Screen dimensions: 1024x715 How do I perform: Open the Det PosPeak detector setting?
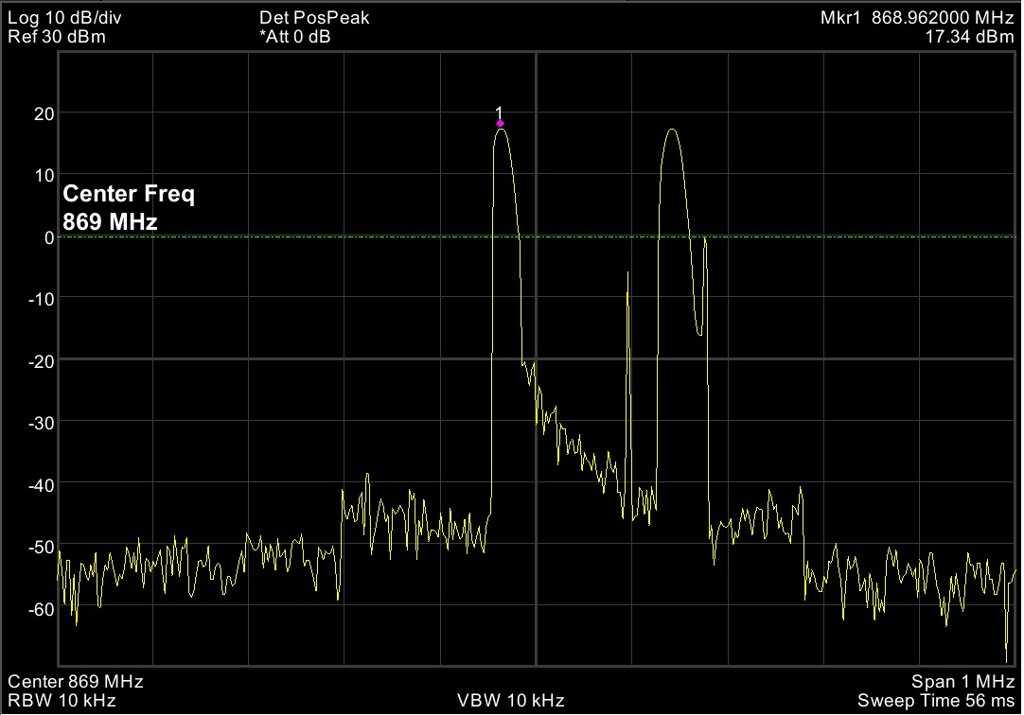313,18
